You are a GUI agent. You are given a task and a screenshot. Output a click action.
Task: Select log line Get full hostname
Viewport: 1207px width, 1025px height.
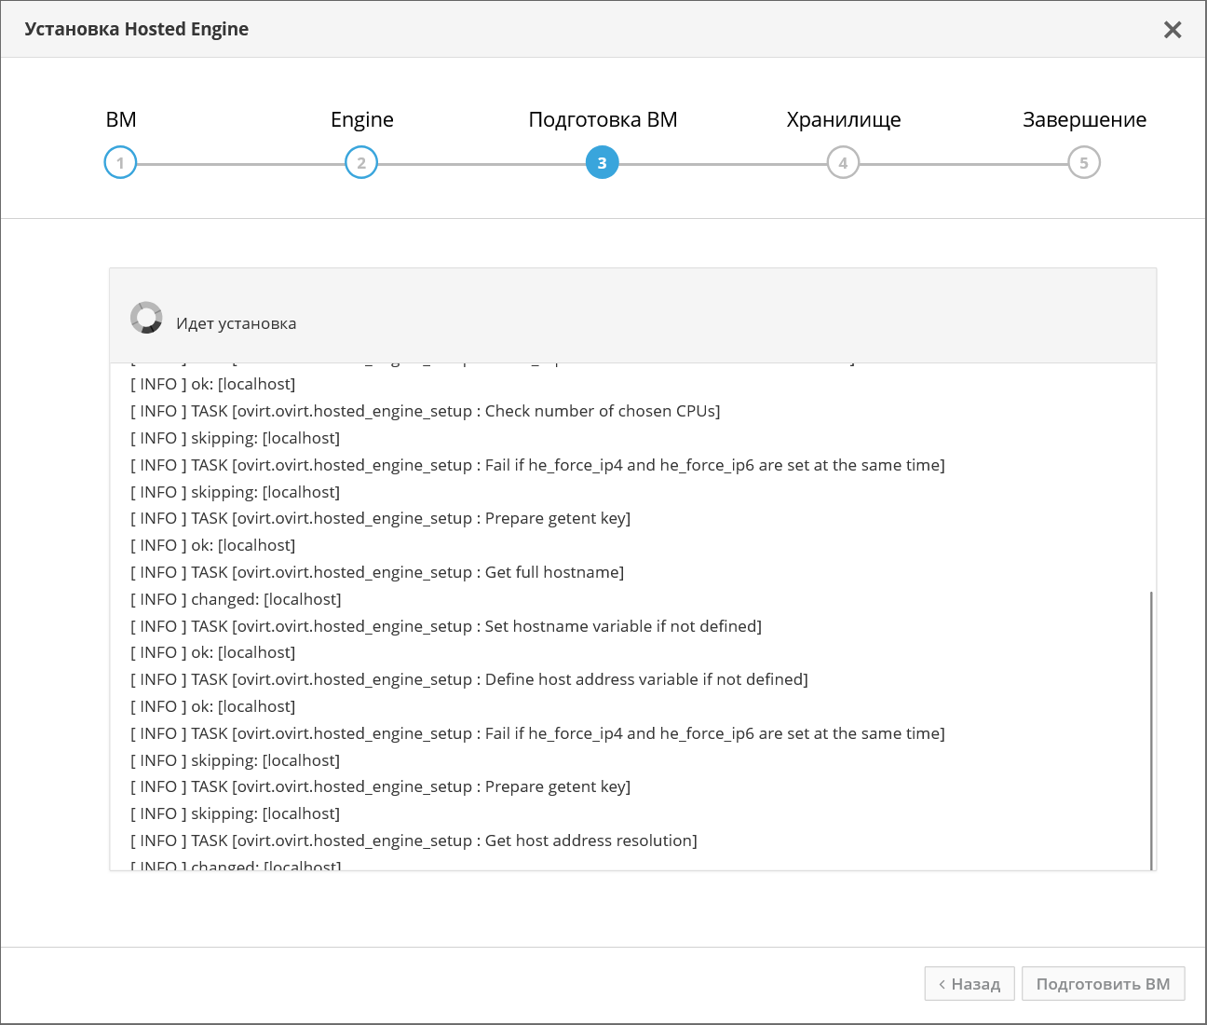(x=377, y=572)
